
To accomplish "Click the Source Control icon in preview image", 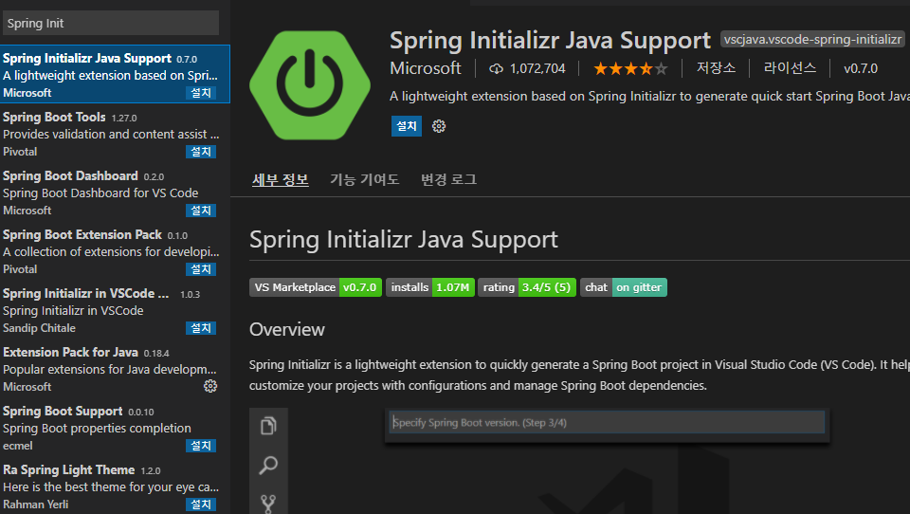I will (268, 503).
